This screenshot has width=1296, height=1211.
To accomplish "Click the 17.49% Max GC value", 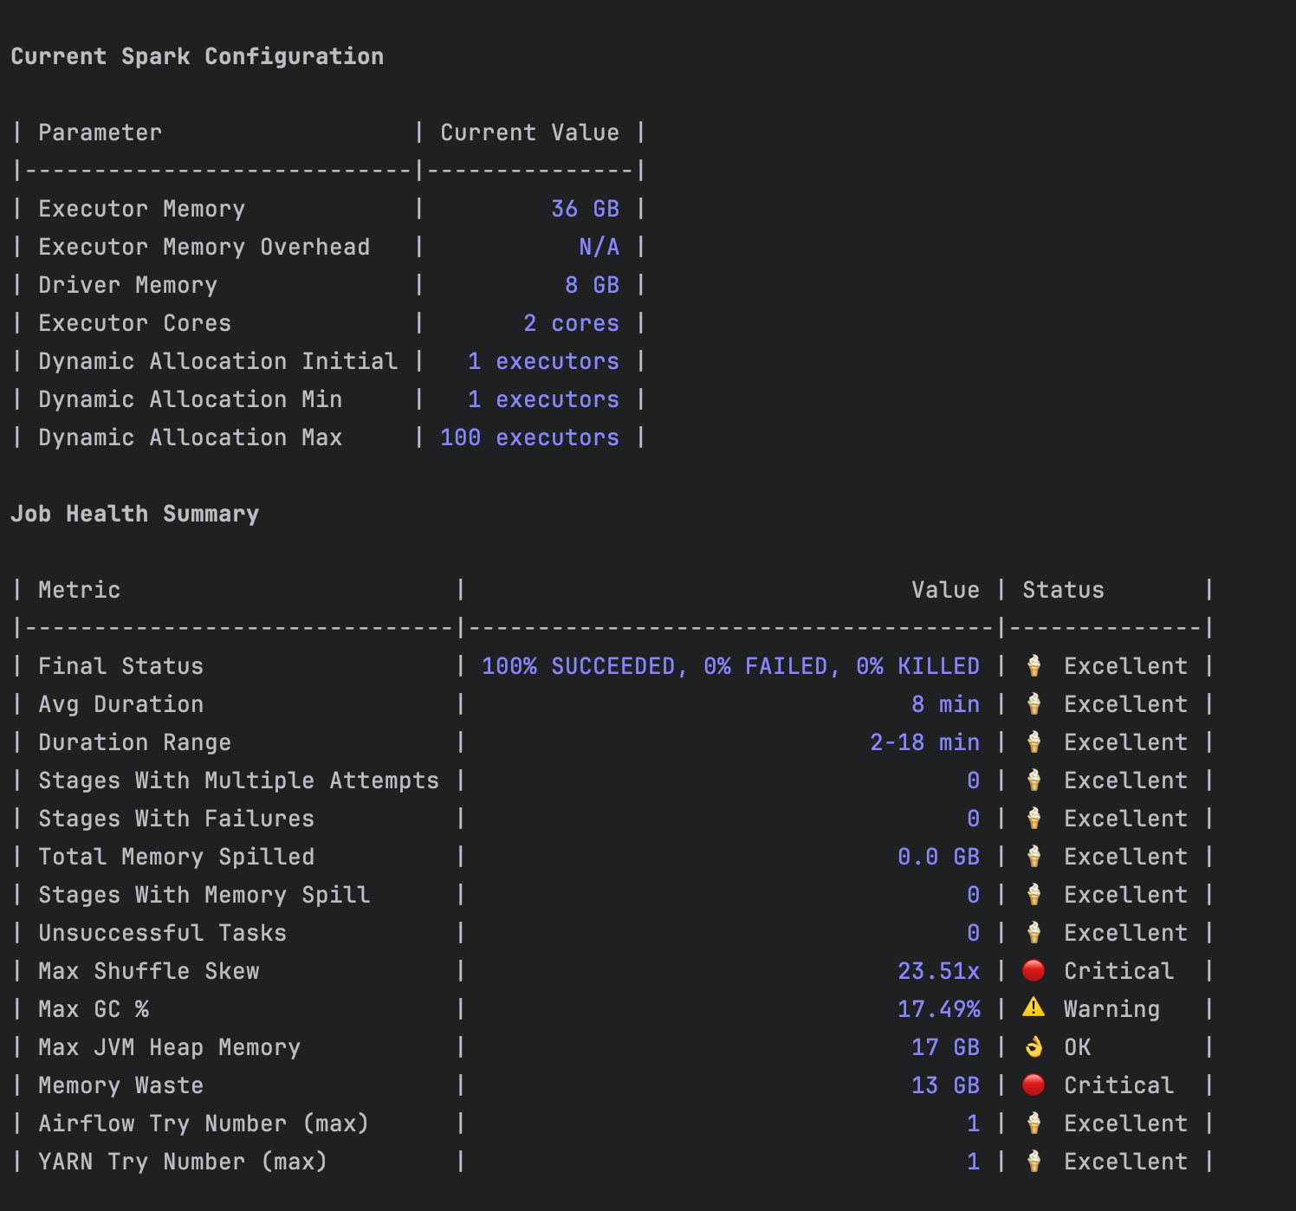I will click(938, 1008).
